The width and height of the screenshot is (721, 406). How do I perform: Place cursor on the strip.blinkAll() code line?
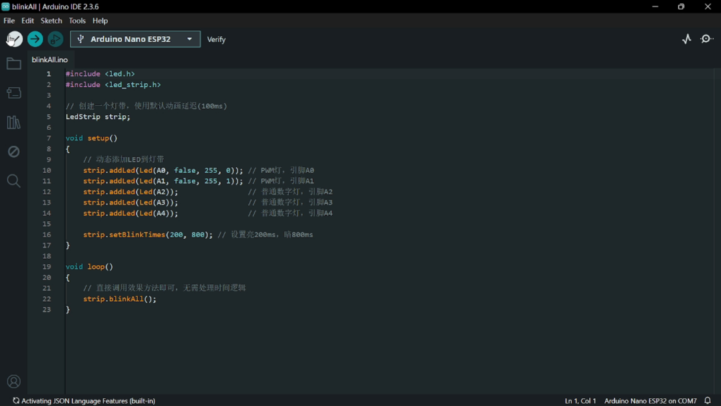120,299
